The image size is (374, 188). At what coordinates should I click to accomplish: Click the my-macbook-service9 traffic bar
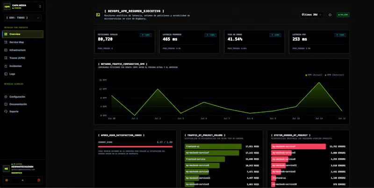pos(202,166)
